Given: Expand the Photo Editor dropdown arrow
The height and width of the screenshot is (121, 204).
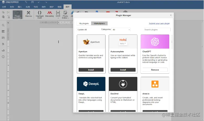Looking at the screenshot, I should coord(68,18).
